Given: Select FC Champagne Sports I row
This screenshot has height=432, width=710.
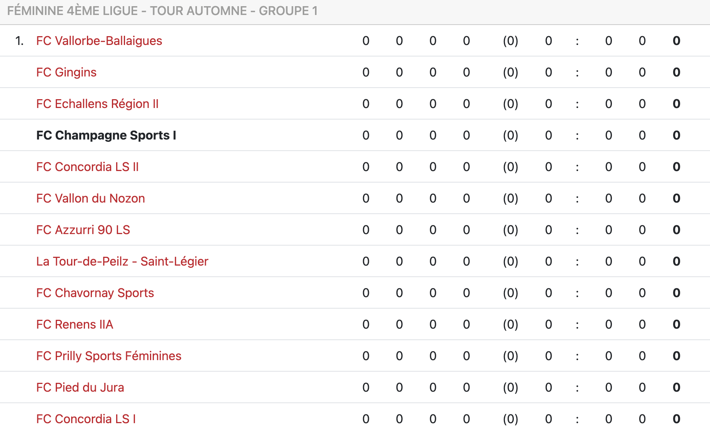Looking at the screenshot, I should 106,135.
